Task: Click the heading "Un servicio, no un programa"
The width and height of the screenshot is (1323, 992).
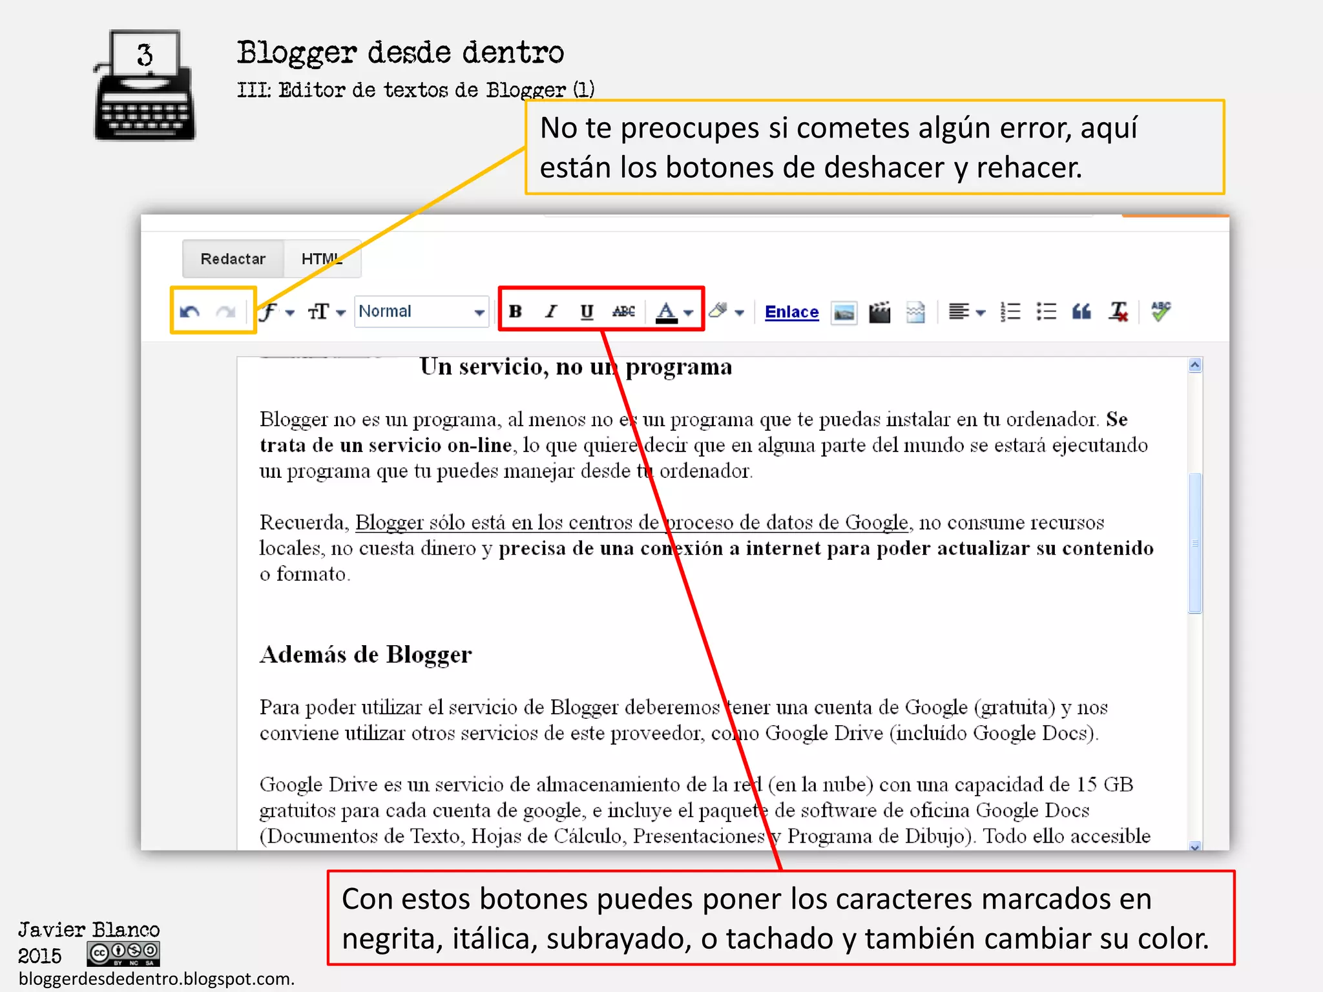Action: pos(576,367)
